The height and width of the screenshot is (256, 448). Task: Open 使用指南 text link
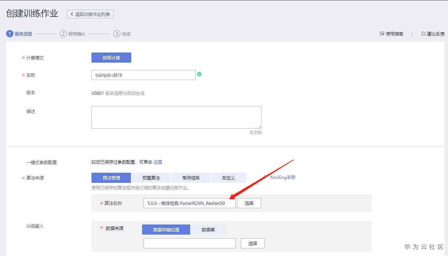394,34
